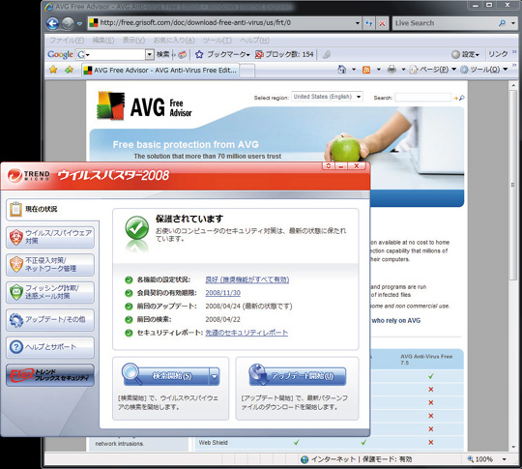522x469 pixels.
Task: Click the refresh icon beside address bar
Action: 368,23
